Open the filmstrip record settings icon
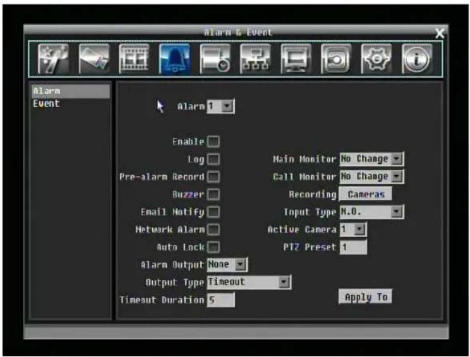 [134, 59]
